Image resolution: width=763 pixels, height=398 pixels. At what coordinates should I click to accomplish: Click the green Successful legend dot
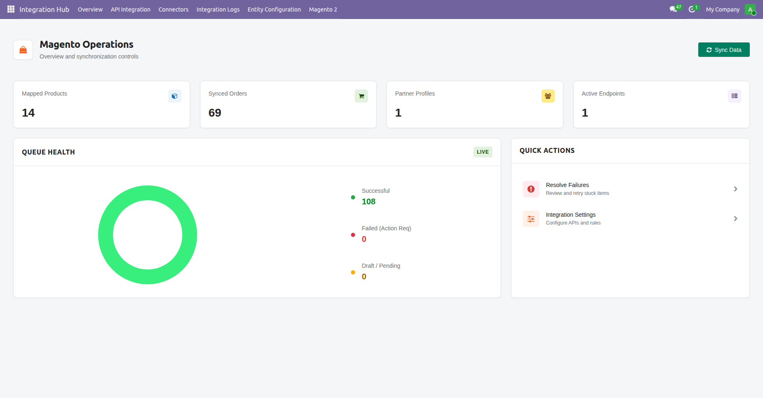point(353,197)
